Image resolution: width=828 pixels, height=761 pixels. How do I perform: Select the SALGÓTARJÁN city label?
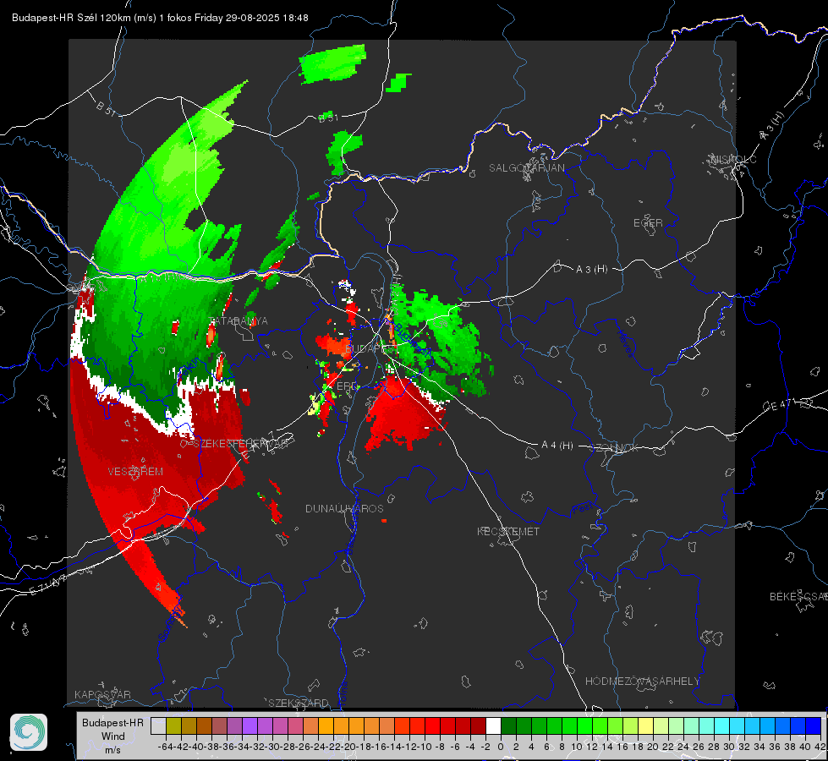(526, 168)
